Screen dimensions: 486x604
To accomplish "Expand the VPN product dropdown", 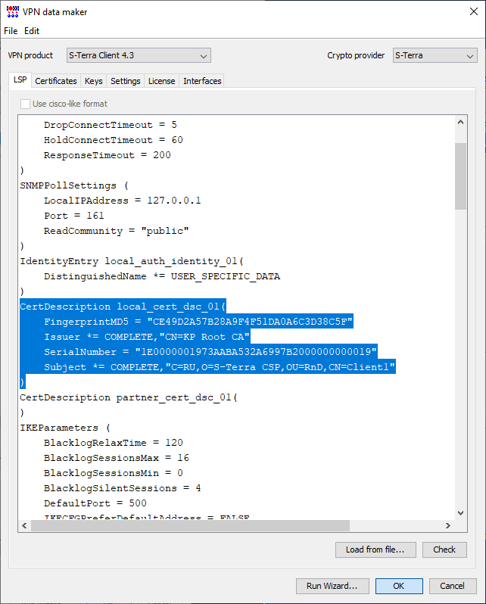I will [x=139, y=55].
